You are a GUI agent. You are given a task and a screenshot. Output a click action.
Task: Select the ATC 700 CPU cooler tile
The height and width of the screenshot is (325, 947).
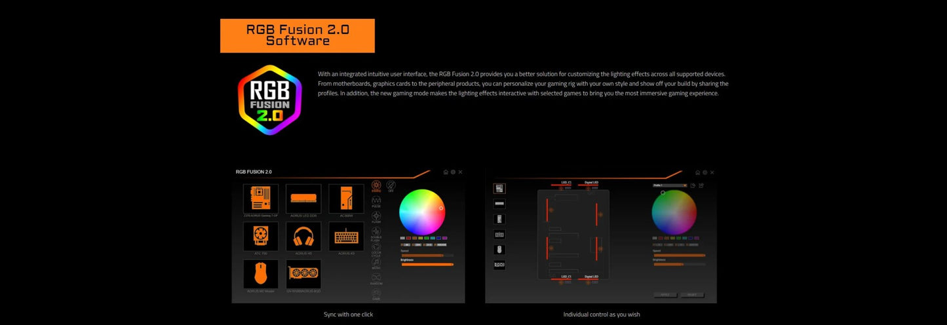click(261, 236)
